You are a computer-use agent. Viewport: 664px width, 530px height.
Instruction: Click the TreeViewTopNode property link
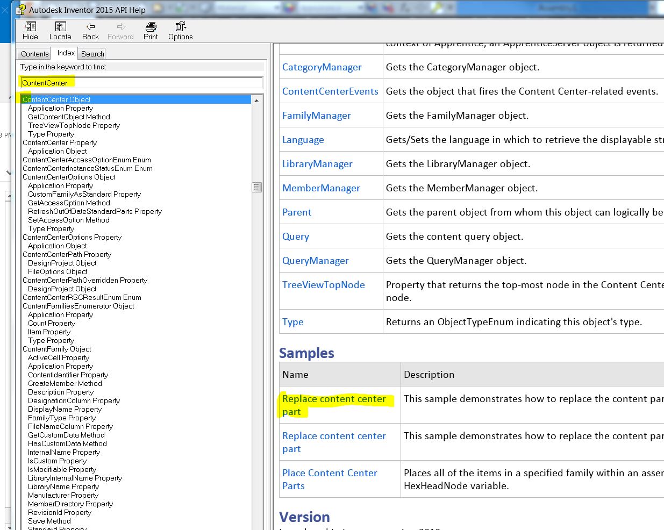pos(323,284)
